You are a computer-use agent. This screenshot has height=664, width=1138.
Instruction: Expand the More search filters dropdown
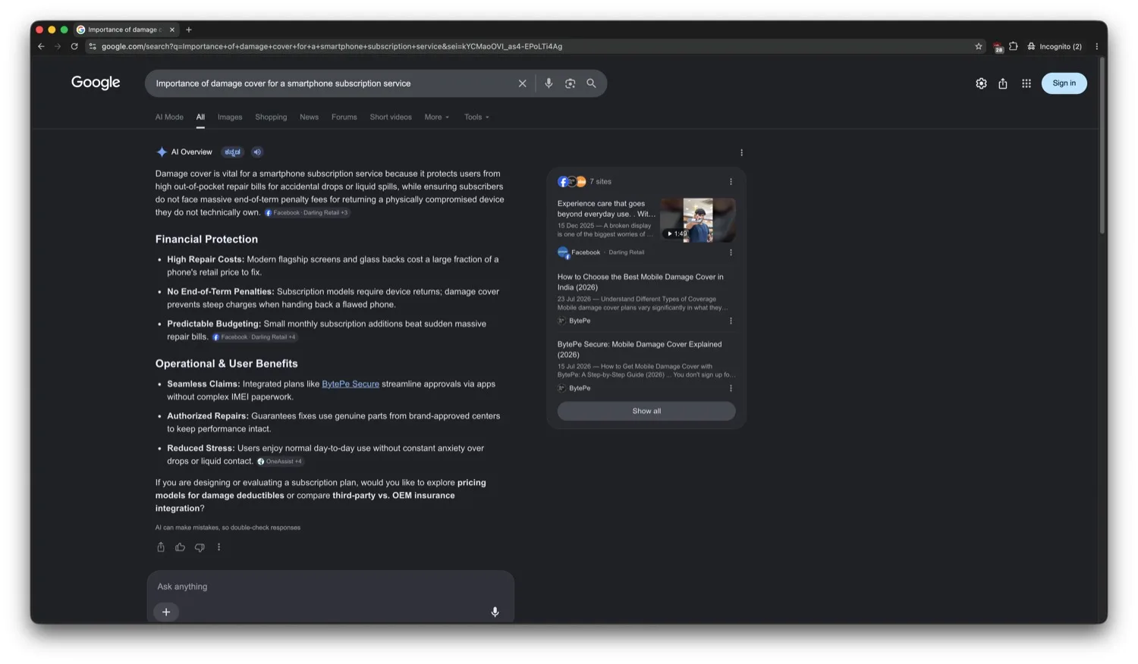437,117
